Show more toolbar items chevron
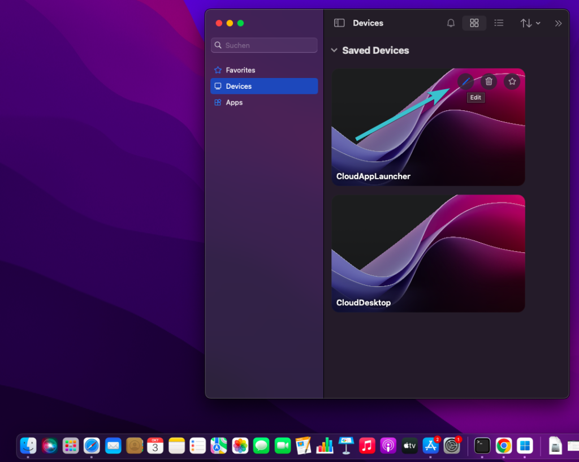 click(x=558, y=23)
